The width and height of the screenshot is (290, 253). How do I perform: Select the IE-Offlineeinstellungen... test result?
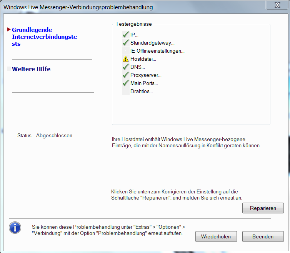click(x=157, y=51)
